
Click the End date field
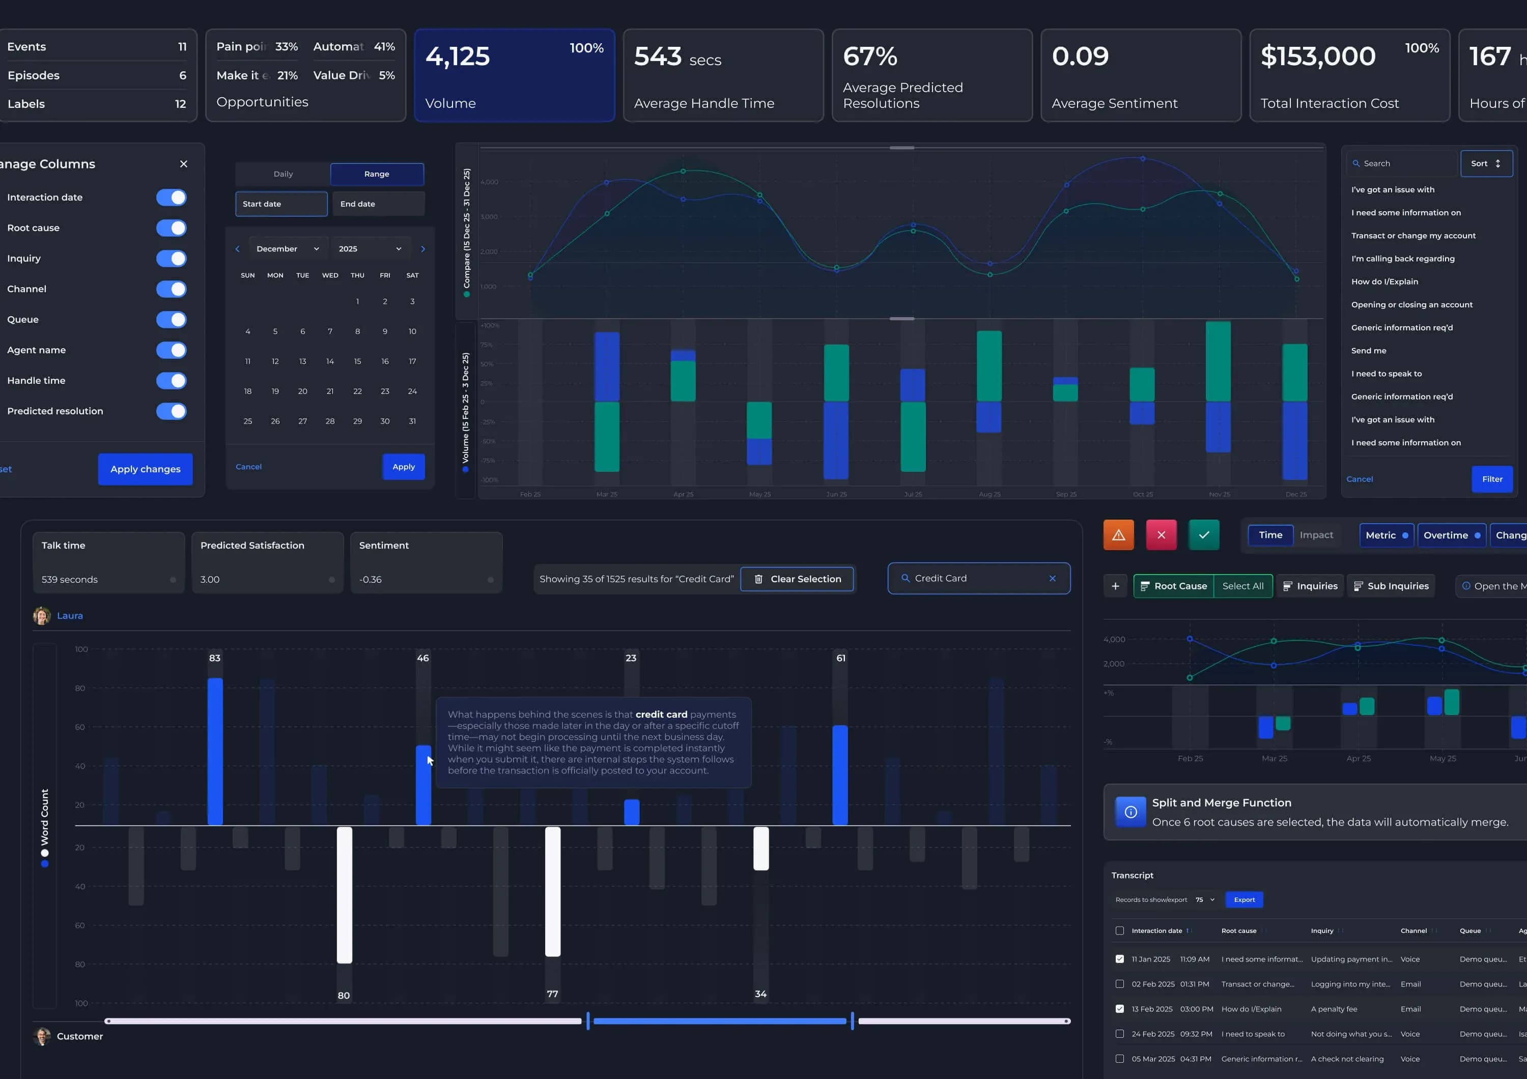click(378, 204)
